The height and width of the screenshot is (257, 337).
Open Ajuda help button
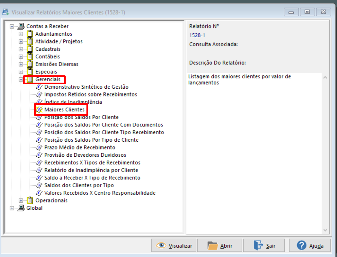310,245
